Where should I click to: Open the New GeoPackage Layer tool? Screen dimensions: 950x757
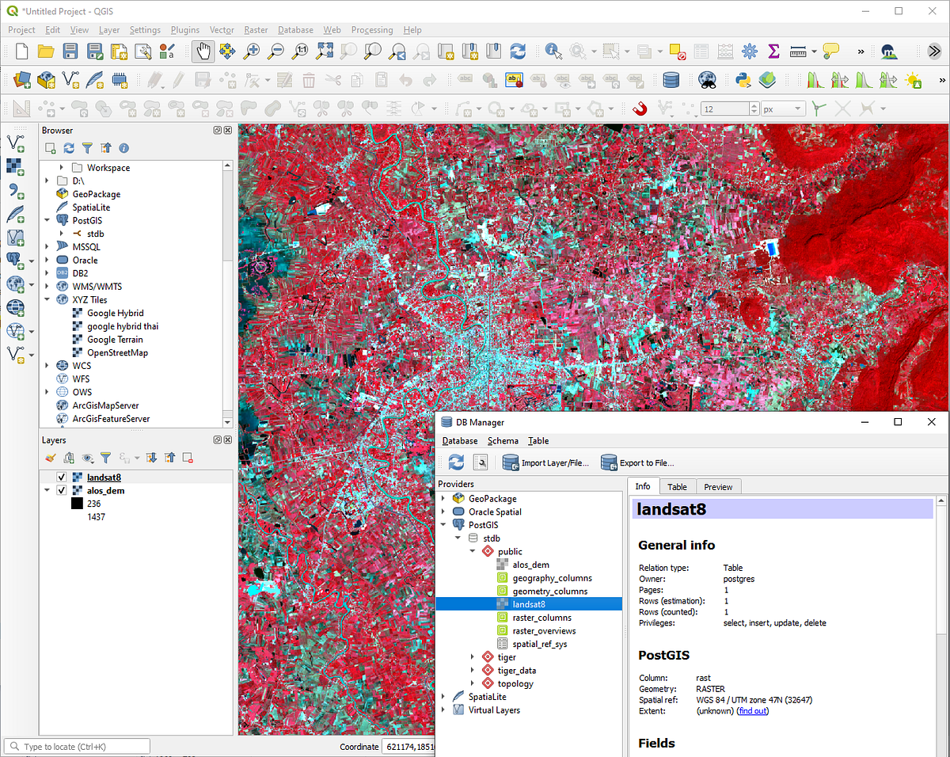coord(45,80)
